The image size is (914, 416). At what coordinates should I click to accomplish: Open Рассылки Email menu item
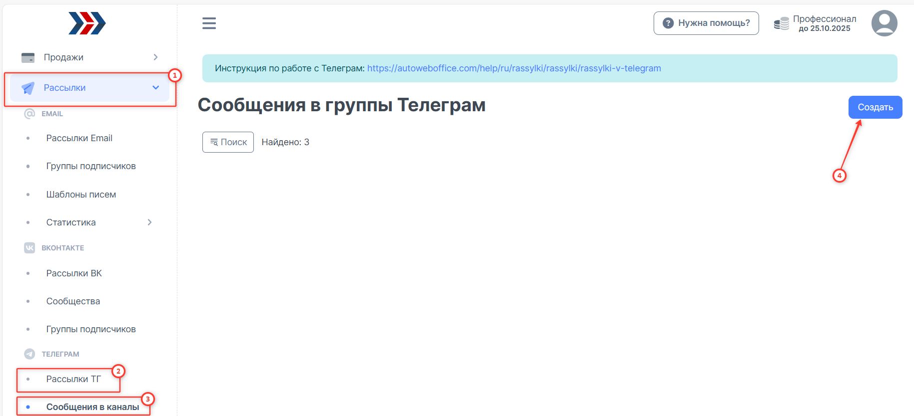click(x=79, y=138)
